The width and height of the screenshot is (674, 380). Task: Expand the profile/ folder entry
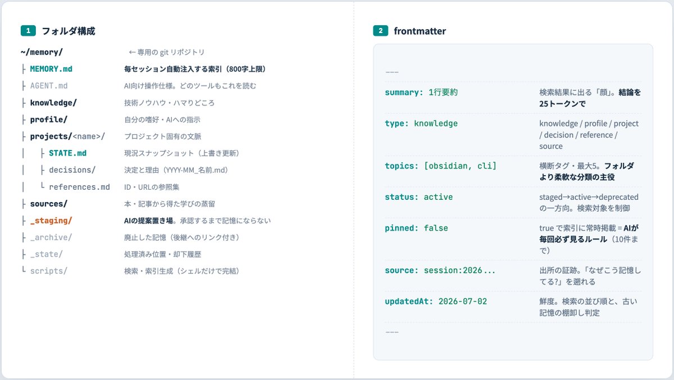click(x=49, y=120)
